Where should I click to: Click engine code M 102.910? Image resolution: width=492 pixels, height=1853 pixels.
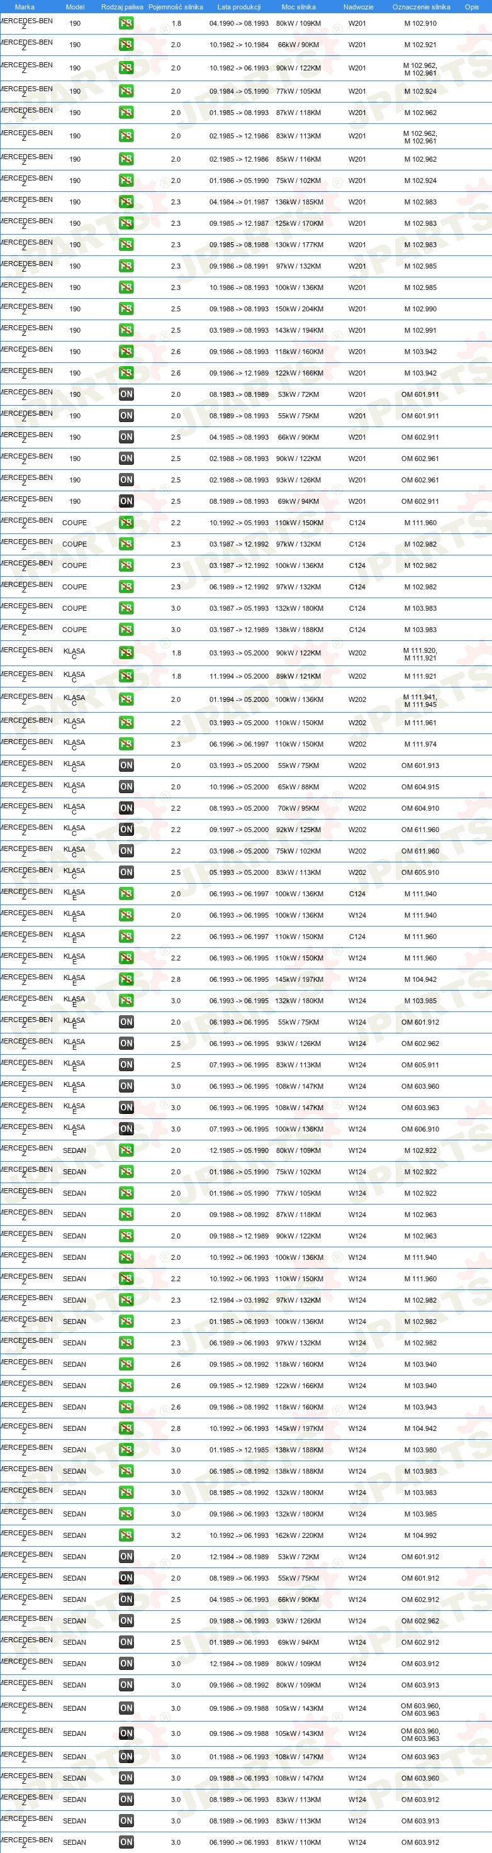420,24
